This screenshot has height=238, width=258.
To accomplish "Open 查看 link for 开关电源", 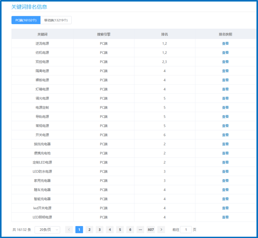I will (x=225, y=135).
